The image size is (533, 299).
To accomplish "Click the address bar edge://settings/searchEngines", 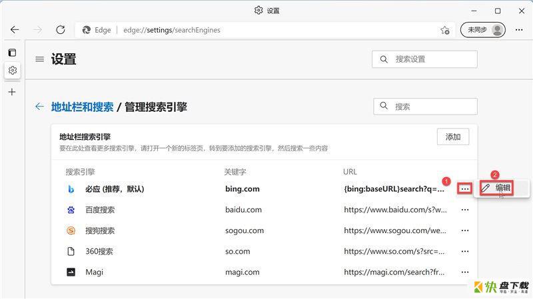I will pos(172,30).
